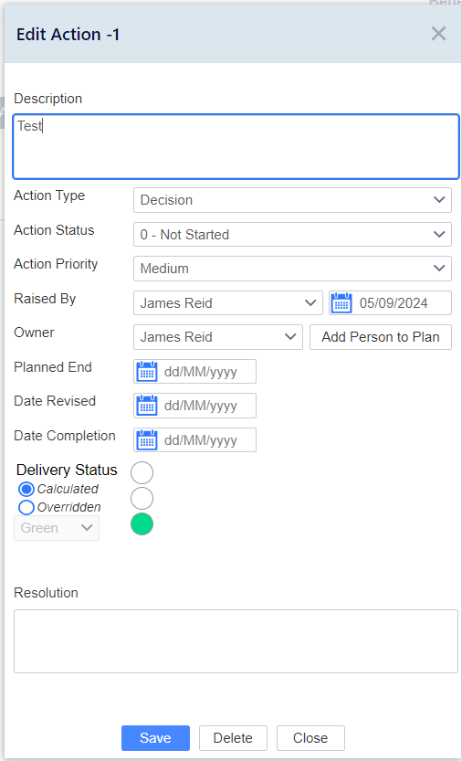Click the Close button at bottom
This screenshot has height=761, width=462.
point(310,738)
